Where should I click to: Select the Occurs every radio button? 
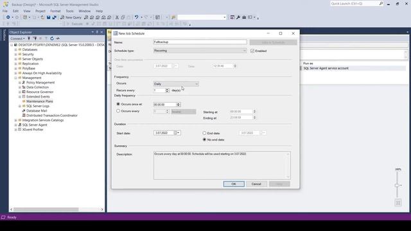coord(118,111)
